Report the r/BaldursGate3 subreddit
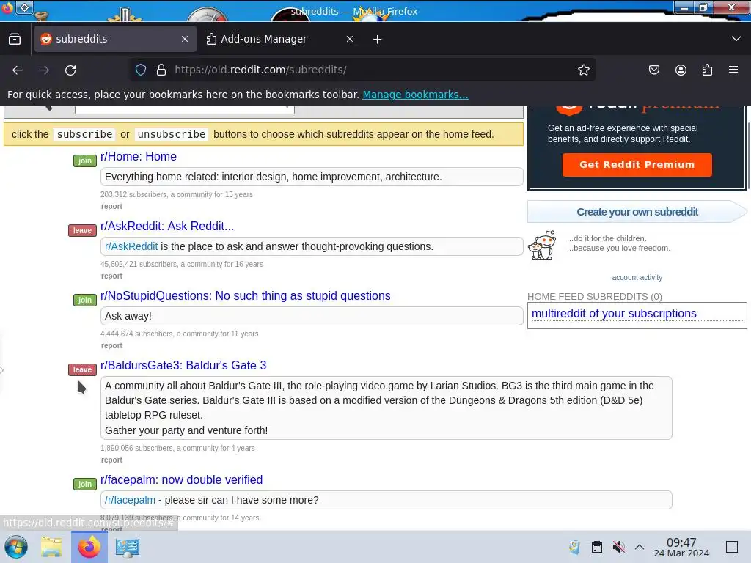This screenshot has height=563, width=751. click(x=111, y=460)
